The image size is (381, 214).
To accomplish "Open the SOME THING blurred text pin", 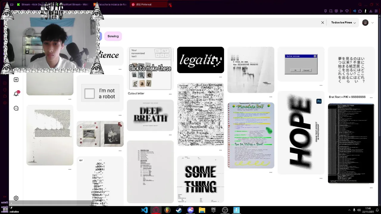I will point(201,179).
